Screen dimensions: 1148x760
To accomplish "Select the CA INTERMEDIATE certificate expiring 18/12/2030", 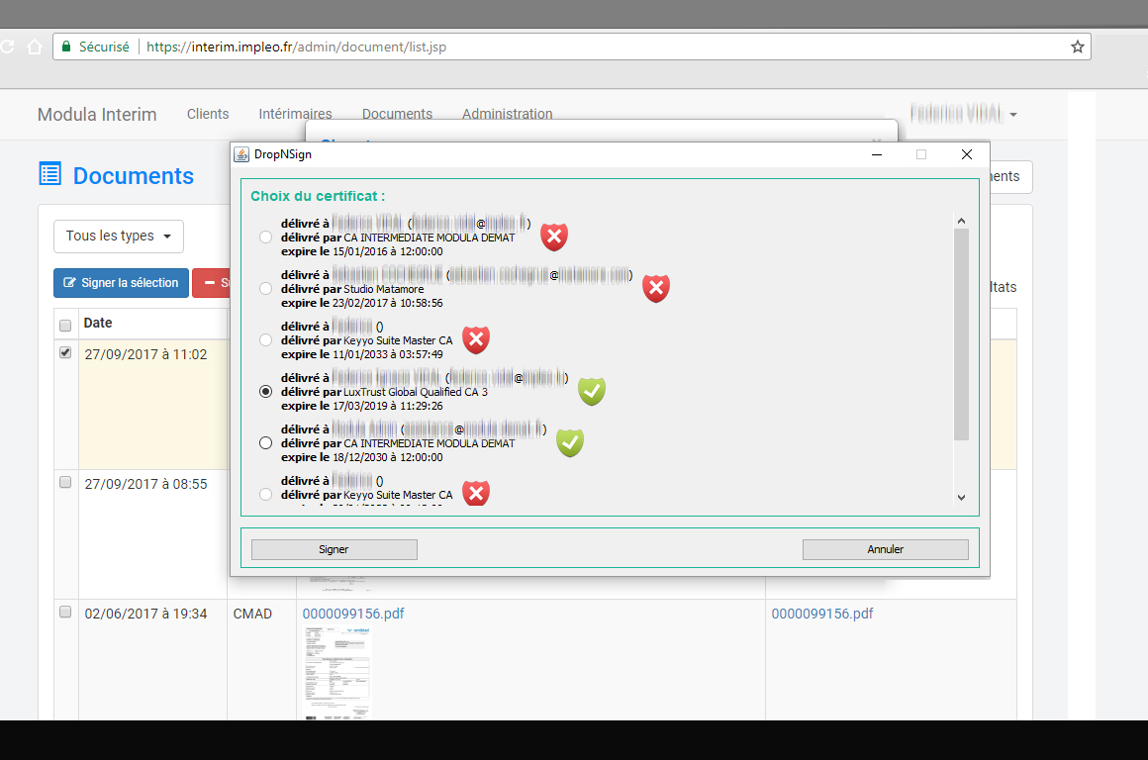I will 264,443.
